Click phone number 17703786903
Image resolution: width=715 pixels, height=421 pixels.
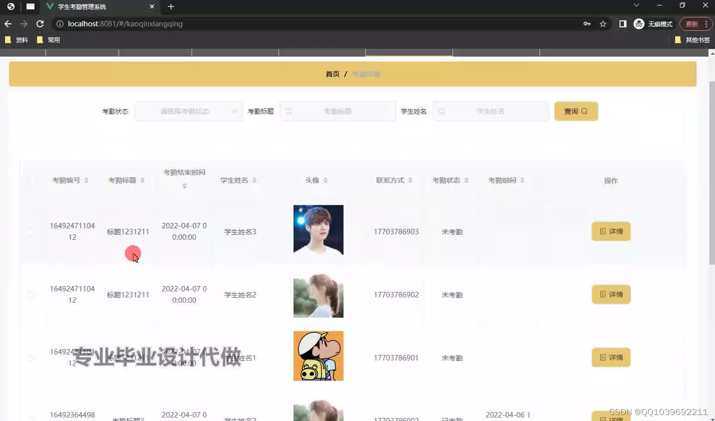(x=396, y=232)
